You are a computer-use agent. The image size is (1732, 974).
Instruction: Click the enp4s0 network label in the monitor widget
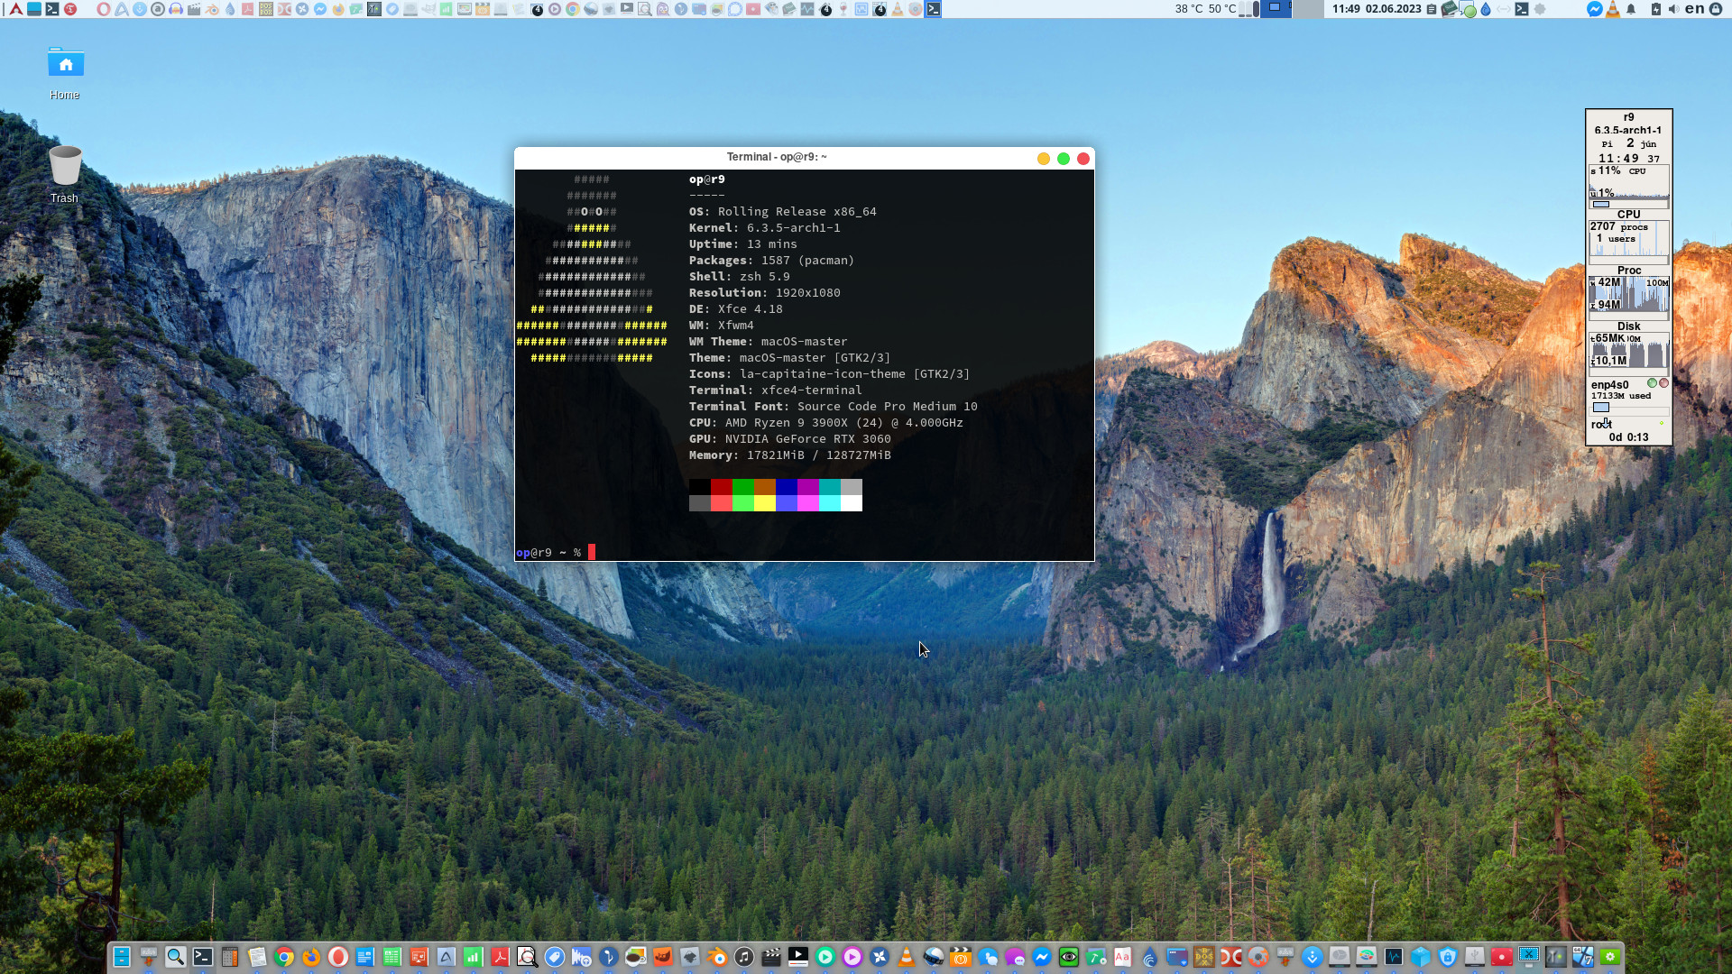[x=1610, y=385]
